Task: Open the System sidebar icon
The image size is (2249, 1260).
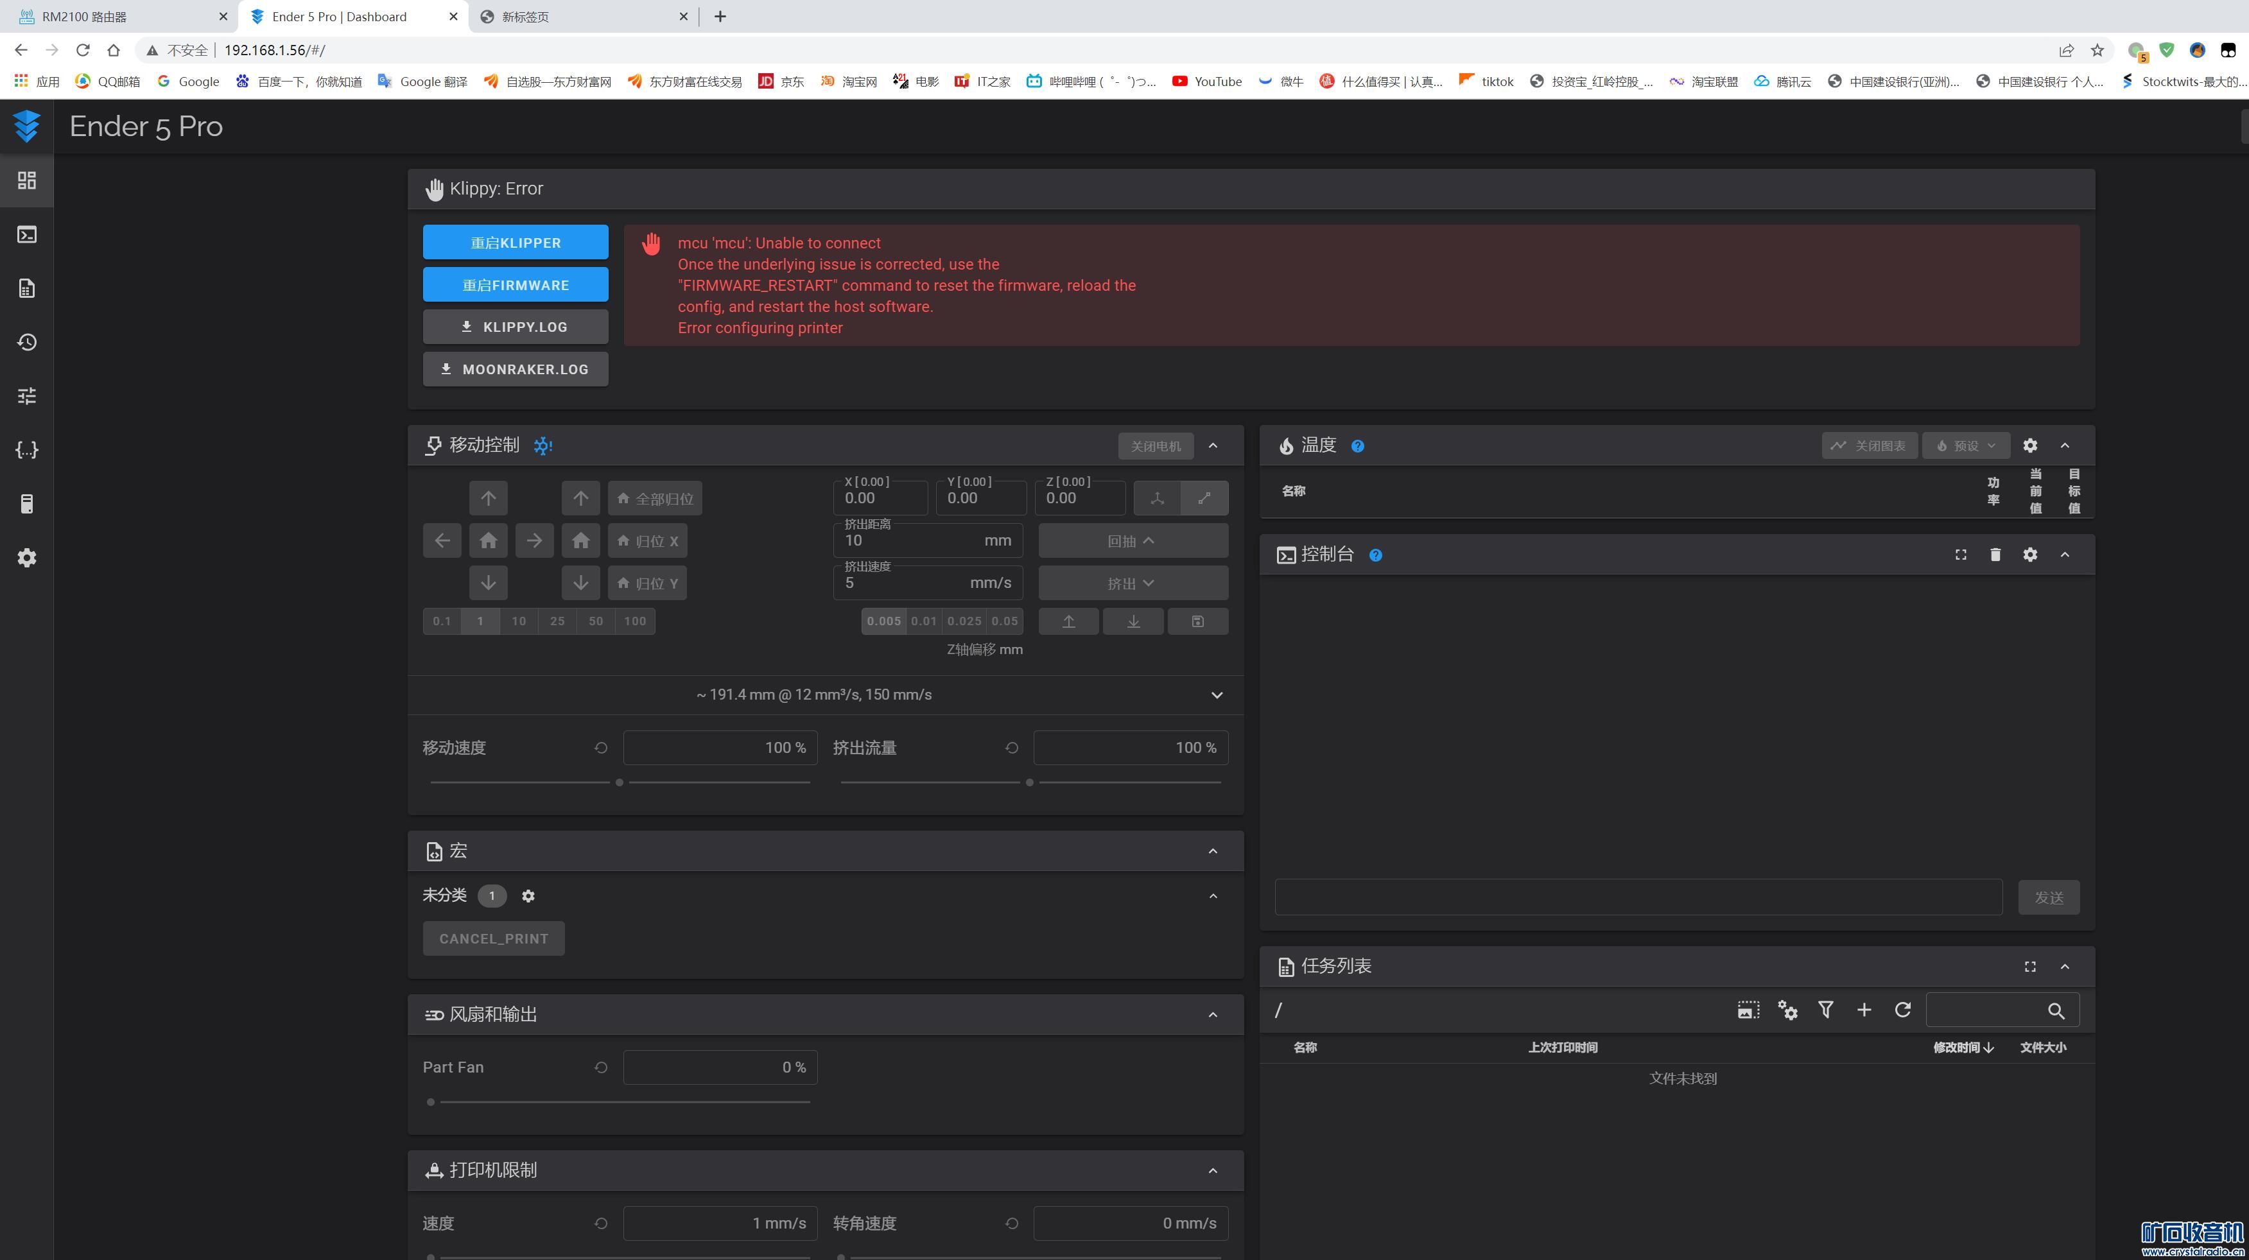Action: click(x=27, y=505)
